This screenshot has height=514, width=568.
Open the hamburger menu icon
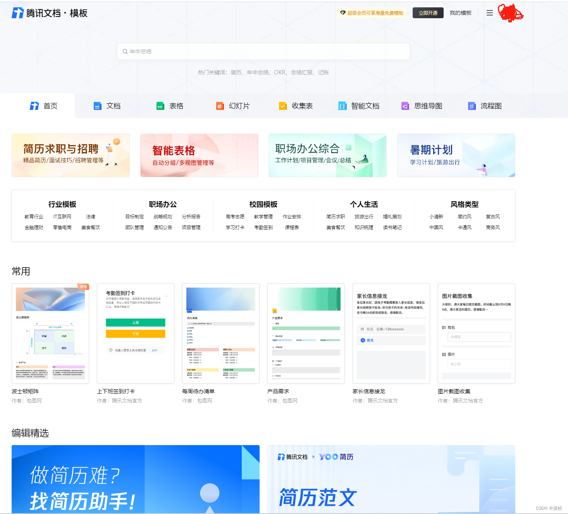point(490,13)
